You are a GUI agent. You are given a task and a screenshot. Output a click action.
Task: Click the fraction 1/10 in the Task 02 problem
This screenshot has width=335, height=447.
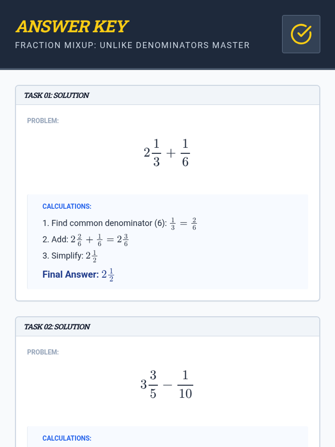coord(185,384)
